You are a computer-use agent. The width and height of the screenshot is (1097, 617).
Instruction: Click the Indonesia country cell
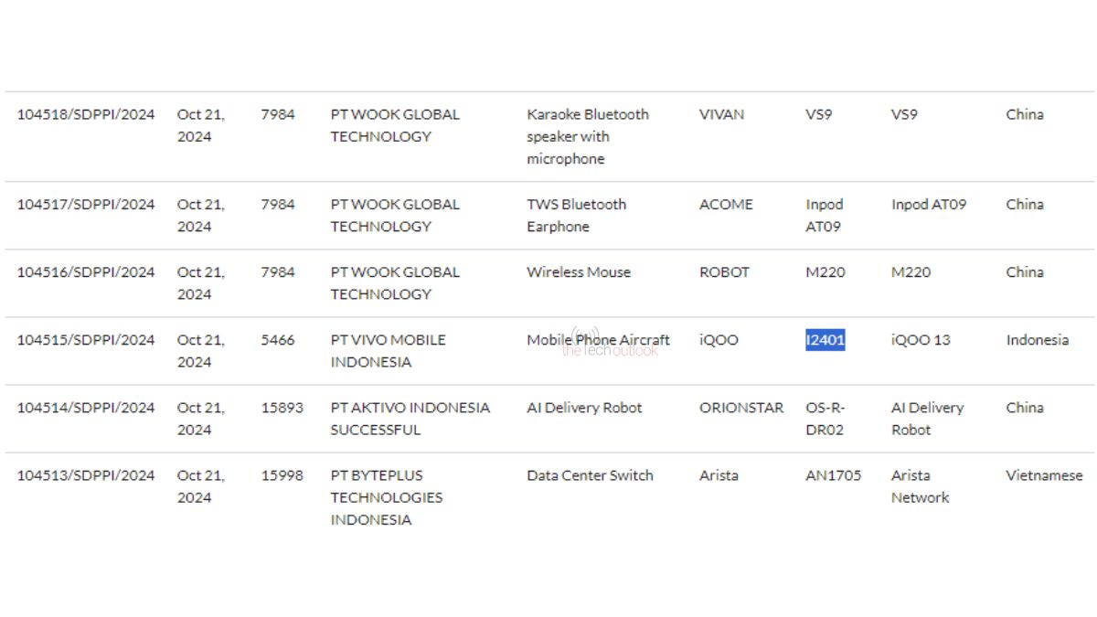click(x=1037, y=340)
